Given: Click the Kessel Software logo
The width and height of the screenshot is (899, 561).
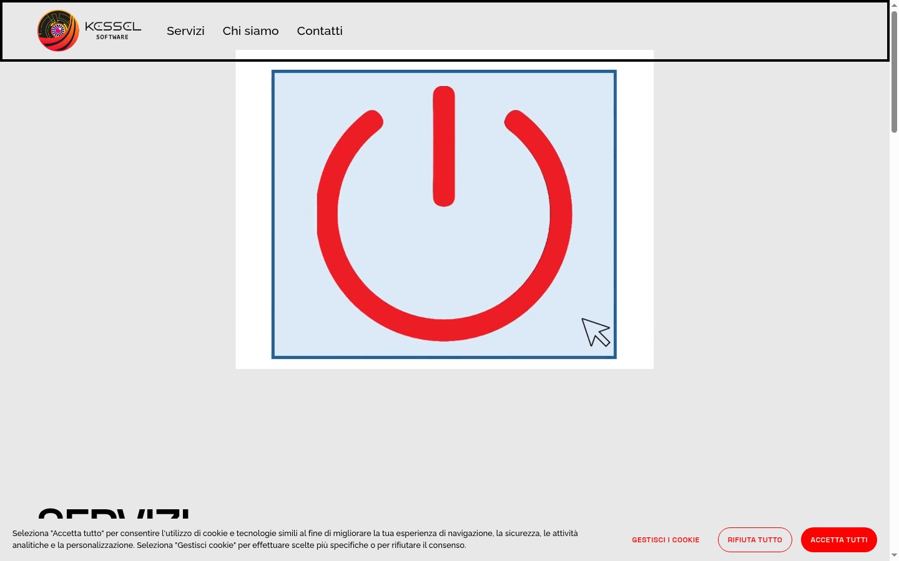Looking at the screenshot, I should tap(89, 31).
